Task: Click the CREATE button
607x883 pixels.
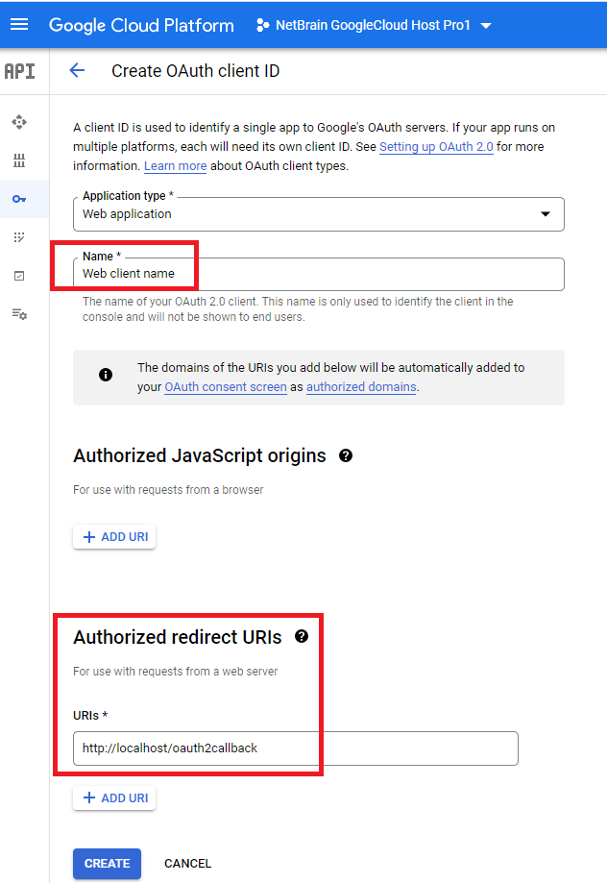Action: (106, 863)
